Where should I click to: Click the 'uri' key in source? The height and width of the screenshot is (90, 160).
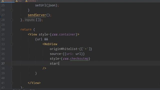(69, 54)
